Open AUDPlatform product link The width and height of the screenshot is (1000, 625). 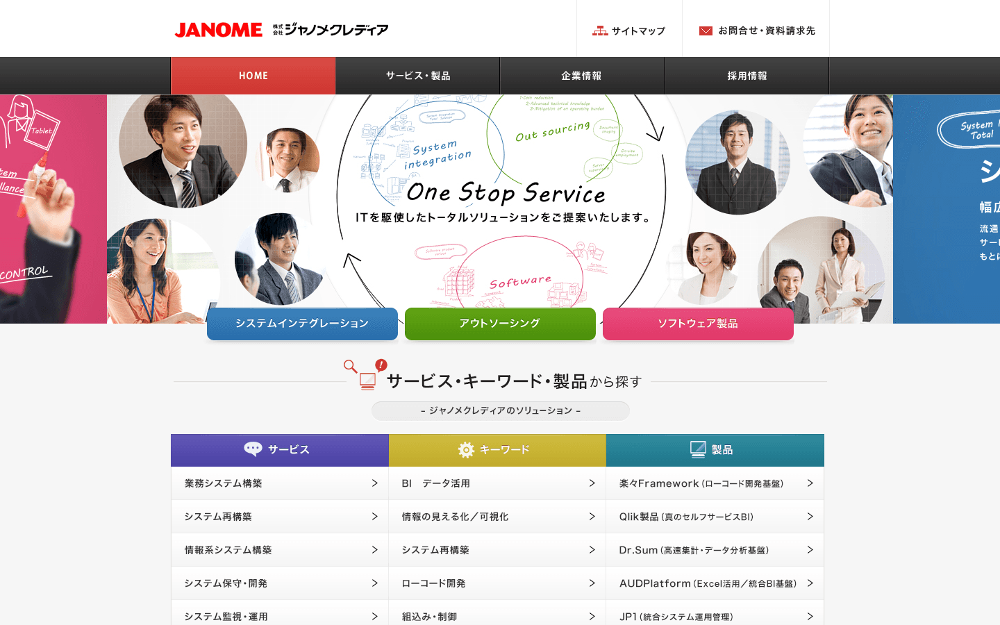[715, 583]
